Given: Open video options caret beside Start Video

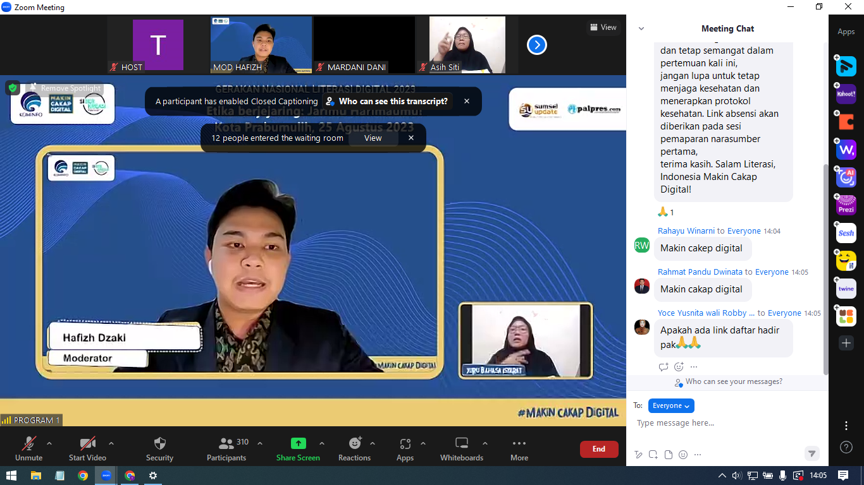Looking at the screenshot, I should pyautogui.click(x=111, y=443).
